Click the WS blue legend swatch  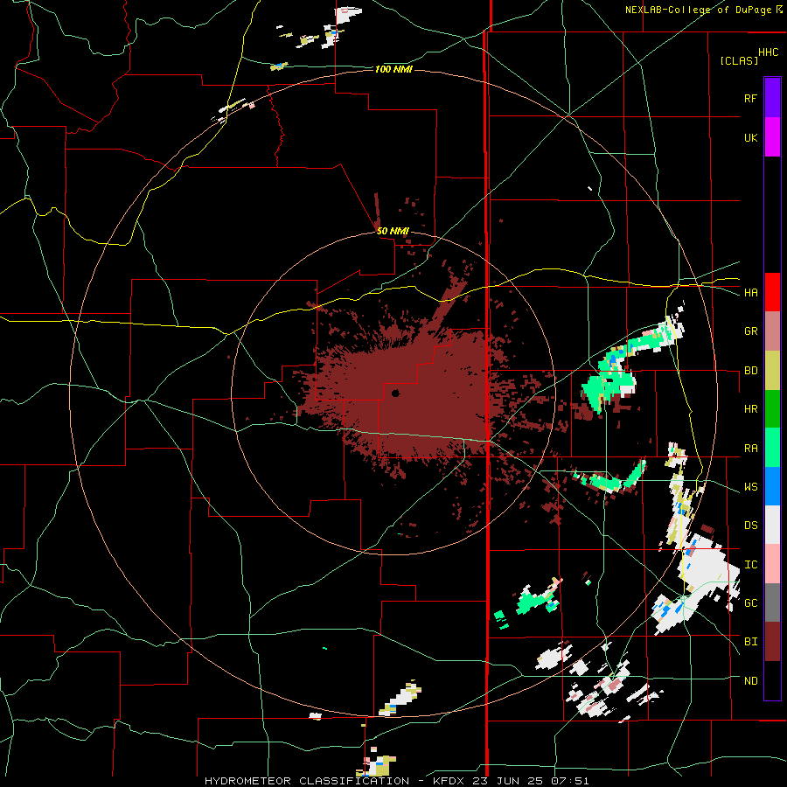(772, 486)
